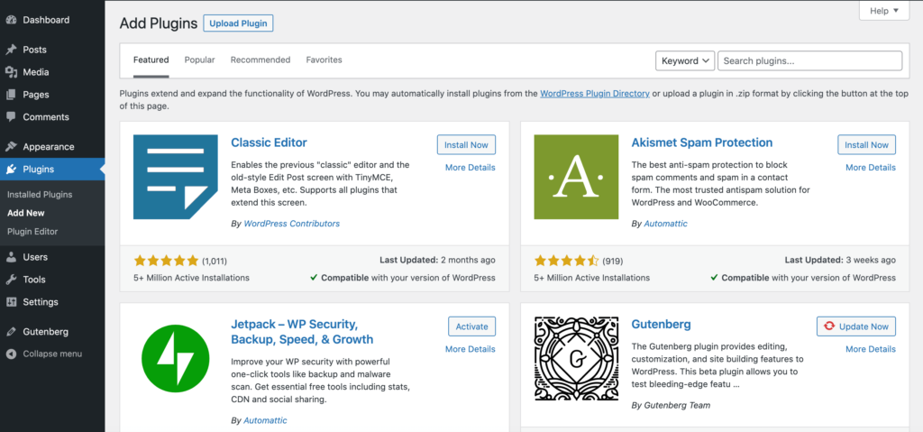Click the Plugins plug icon
The width and height of the screenshot is (923, 432).
11,170
